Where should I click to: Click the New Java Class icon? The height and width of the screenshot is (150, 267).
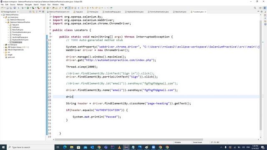[x=48, y=8]
